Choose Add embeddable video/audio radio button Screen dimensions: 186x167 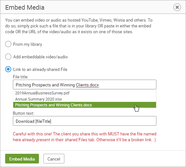point(8,56)
